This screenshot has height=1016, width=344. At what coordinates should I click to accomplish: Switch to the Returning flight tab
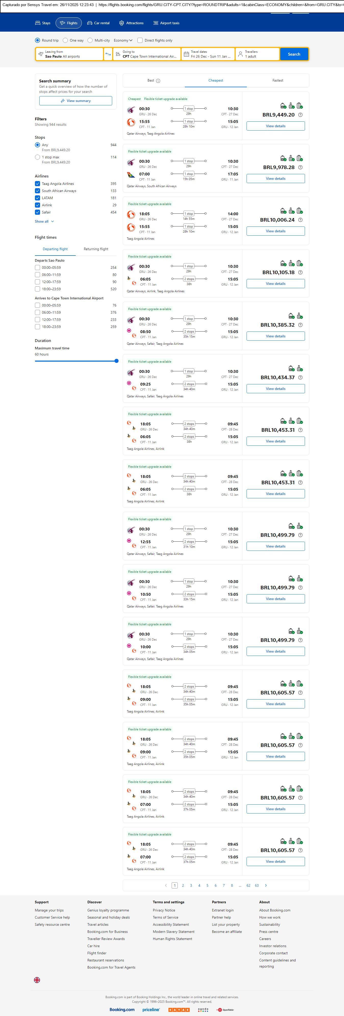(x=96, y=249)
